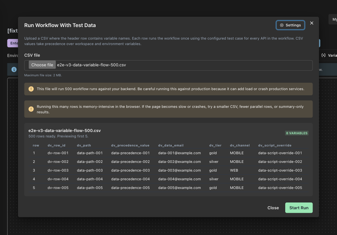Click cell data-script-override-001
Image resolution: width=337 pixels, height=235 pixels.
280,153
